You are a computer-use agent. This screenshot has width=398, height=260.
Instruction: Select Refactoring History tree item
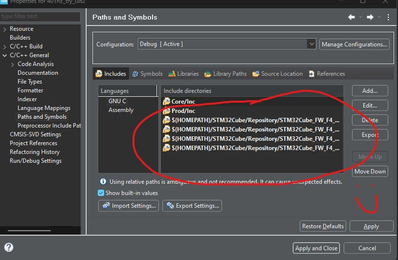[35, 152]
